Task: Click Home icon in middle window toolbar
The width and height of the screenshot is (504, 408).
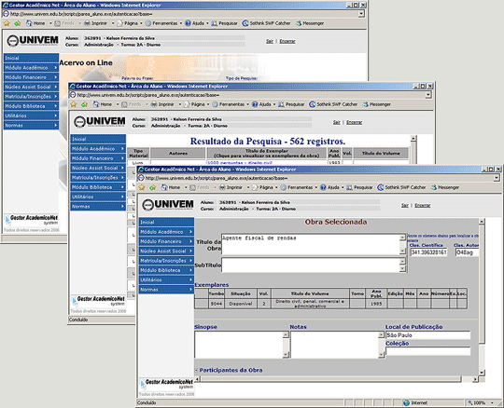Action: [96, 104]
